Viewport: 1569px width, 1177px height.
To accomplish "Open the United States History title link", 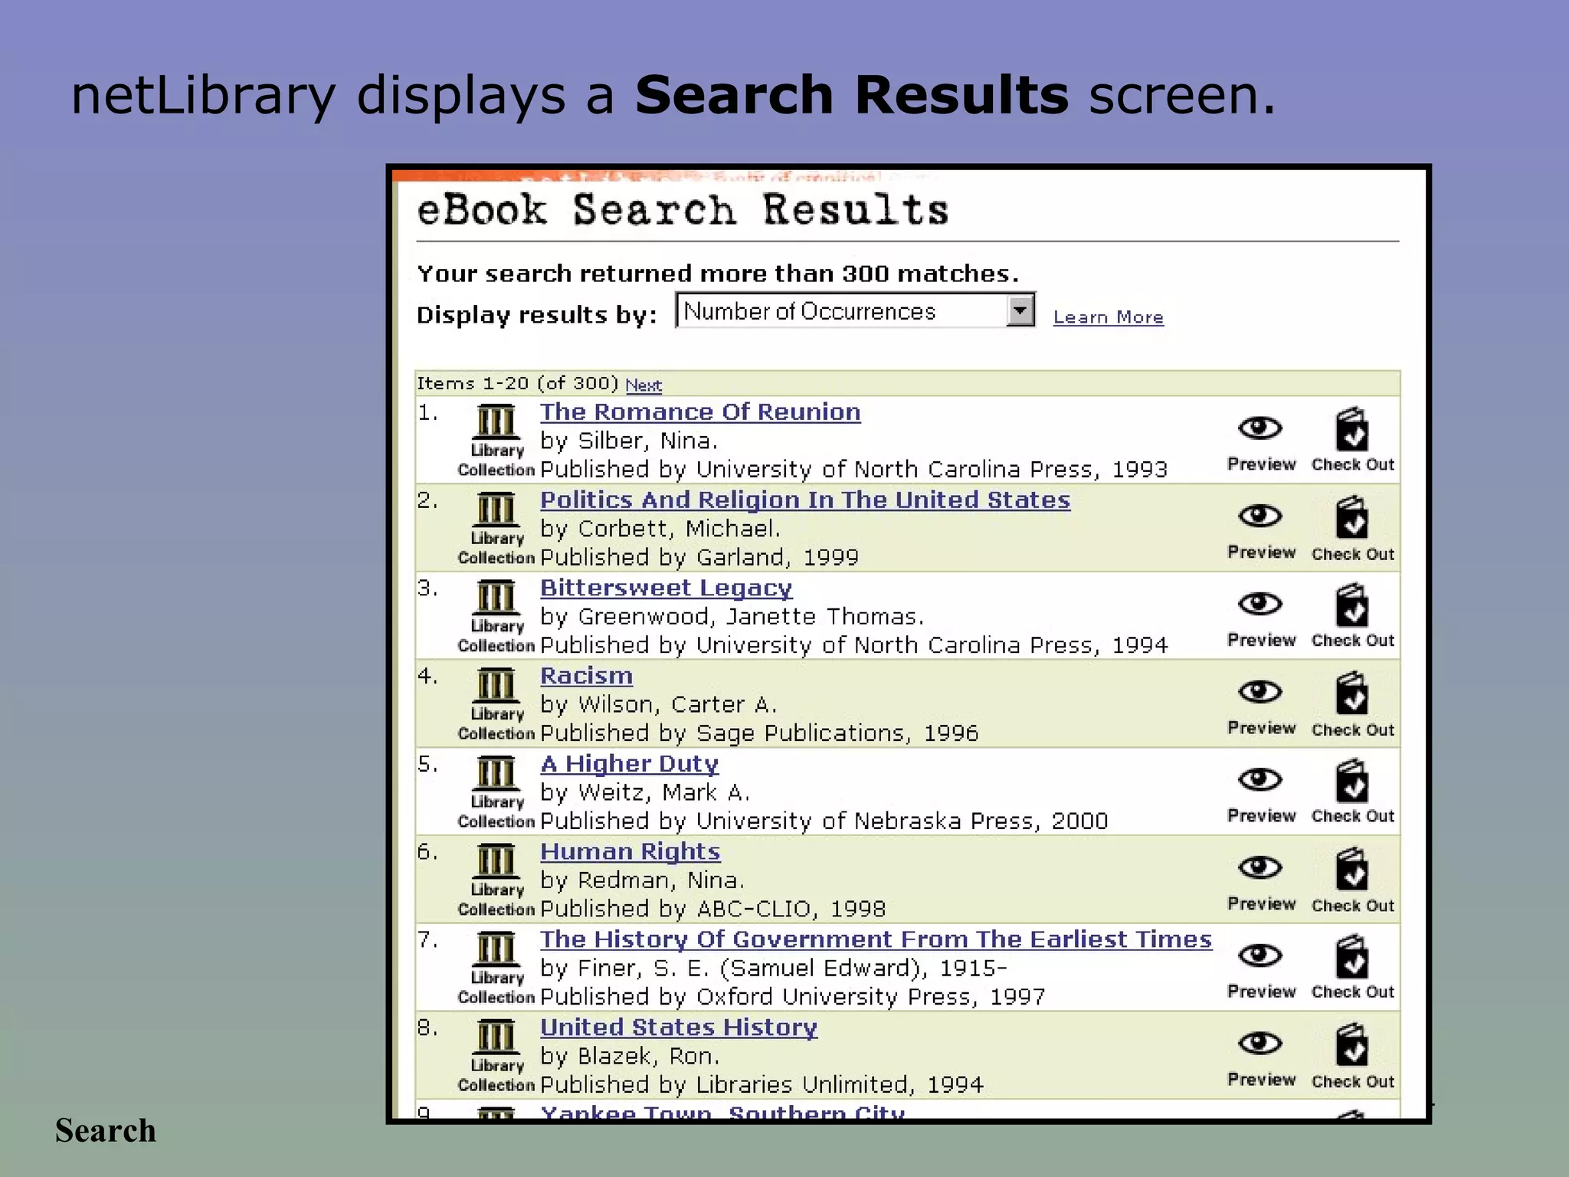I will tap(679, 1028).
